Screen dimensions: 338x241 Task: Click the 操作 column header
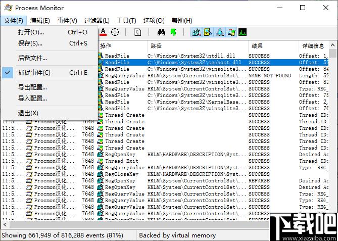[x=122, y=46]
